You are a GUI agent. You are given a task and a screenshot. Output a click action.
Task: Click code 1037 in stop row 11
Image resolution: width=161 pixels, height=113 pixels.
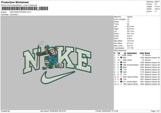click(x=142, y=79)
